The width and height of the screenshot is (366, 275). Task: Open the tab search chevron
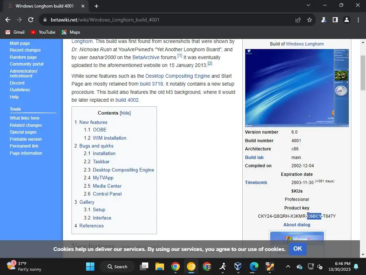(x=308, y=5)
